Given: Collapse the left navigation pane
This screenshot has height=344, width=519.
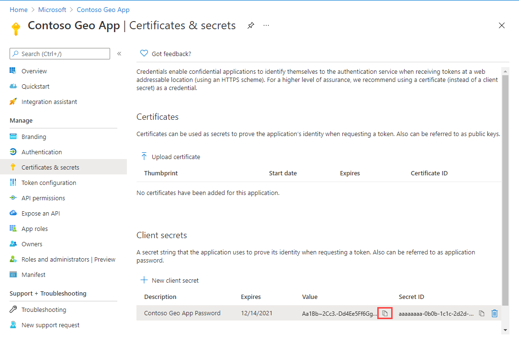Looking at the screenshot, I should [x=119, y=54].
